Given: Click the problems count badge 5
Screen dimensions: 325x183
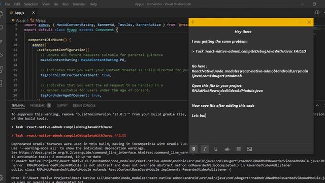Looking at the screenshot, I should [49, 106].
